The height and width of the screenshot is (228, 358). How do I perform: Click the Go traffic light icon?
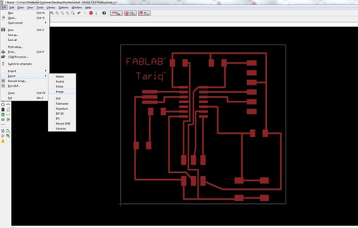96,13
